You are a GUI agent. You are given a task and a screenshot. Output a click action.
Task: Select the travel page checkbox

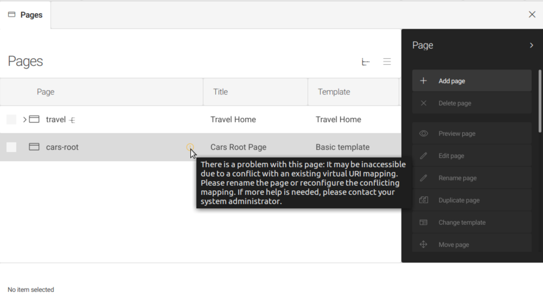[x=11, y=119]
